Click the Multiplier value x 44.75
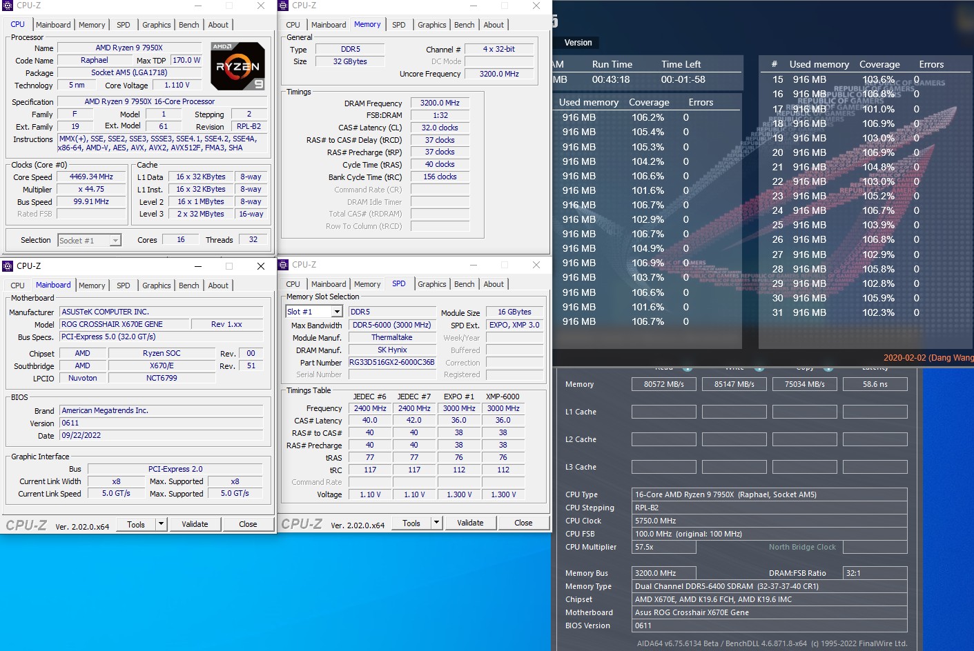Image resolution: width=974 pixels, height=651 pixels. (91, 190)
